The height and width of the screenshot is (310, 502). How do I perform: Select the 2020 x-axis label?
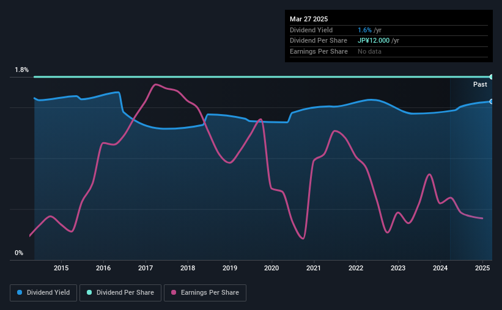tap(271, 268)
